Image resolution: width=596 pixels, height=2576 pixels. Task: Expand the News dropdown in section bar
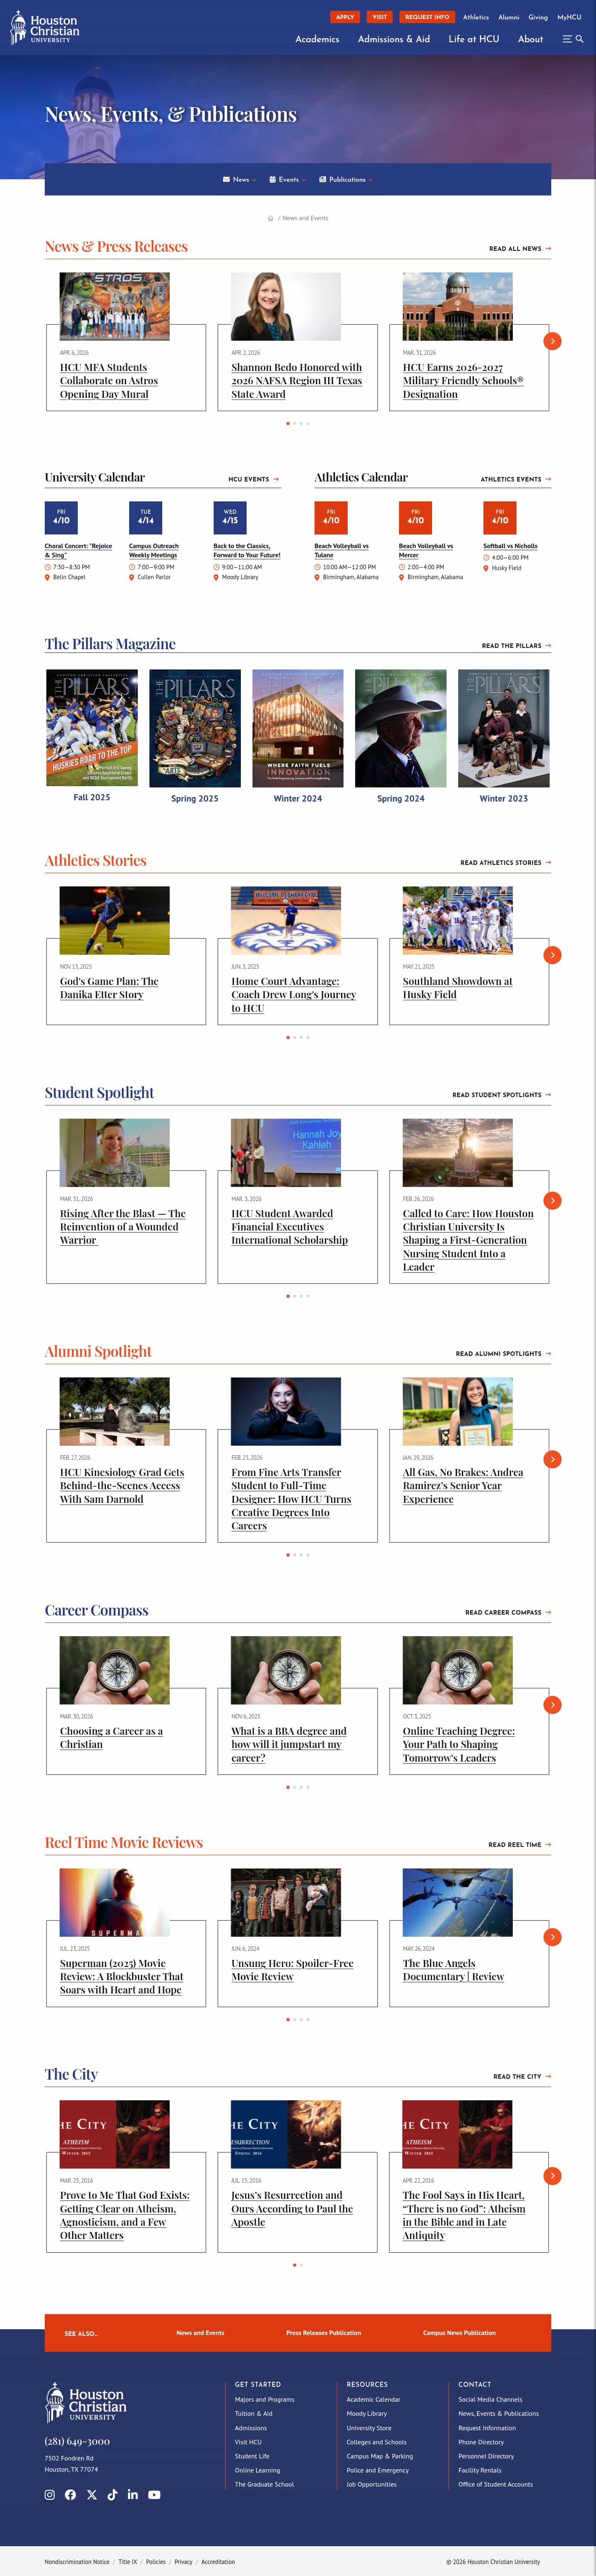click(240, 180)
